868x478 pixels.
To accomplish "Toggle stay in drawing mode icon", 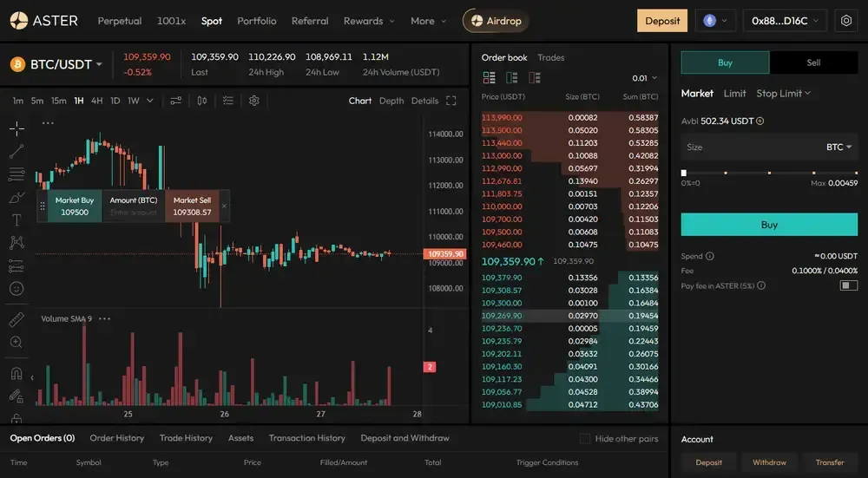I will tap(16, 396).
